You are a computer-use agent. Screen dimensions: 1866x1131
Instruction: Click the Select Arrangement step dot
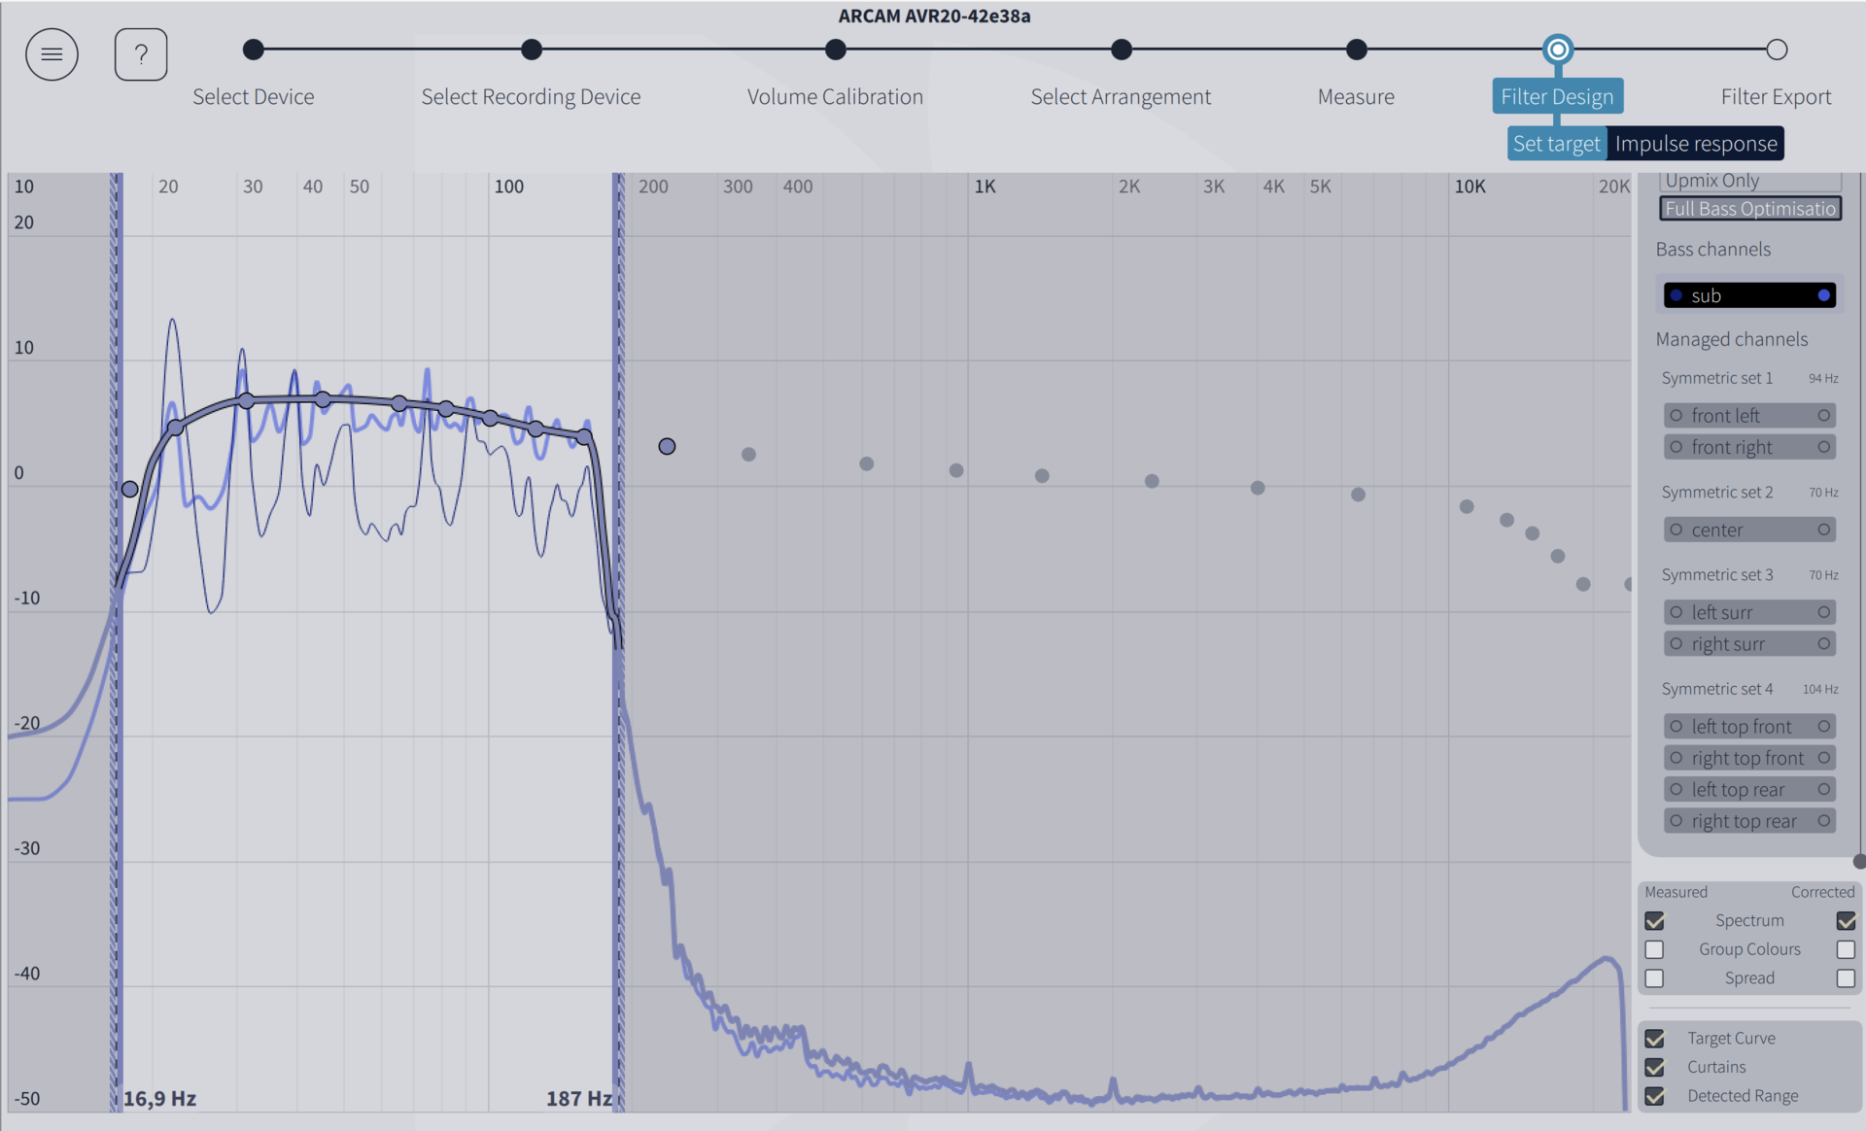tap(1121, 50)
